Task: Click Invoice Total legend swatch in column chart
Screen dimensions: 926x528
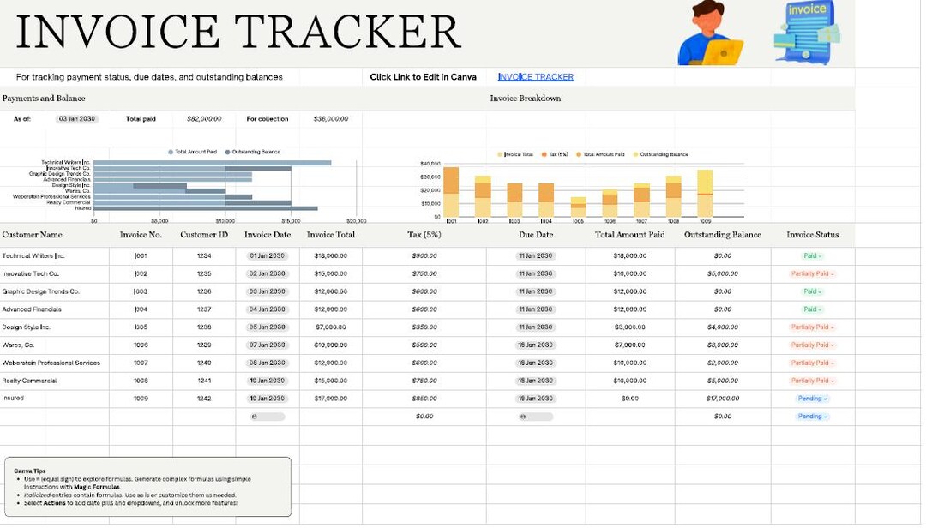Action: click(x=500, y=155)
